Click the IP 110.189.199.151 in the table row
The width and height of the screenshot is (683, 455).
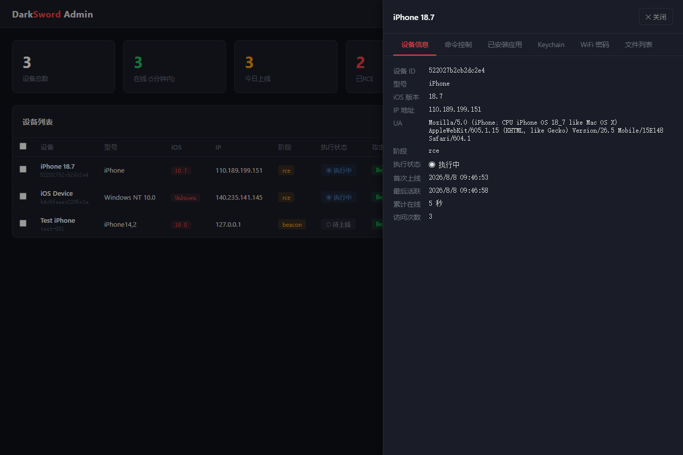[239, 170]
